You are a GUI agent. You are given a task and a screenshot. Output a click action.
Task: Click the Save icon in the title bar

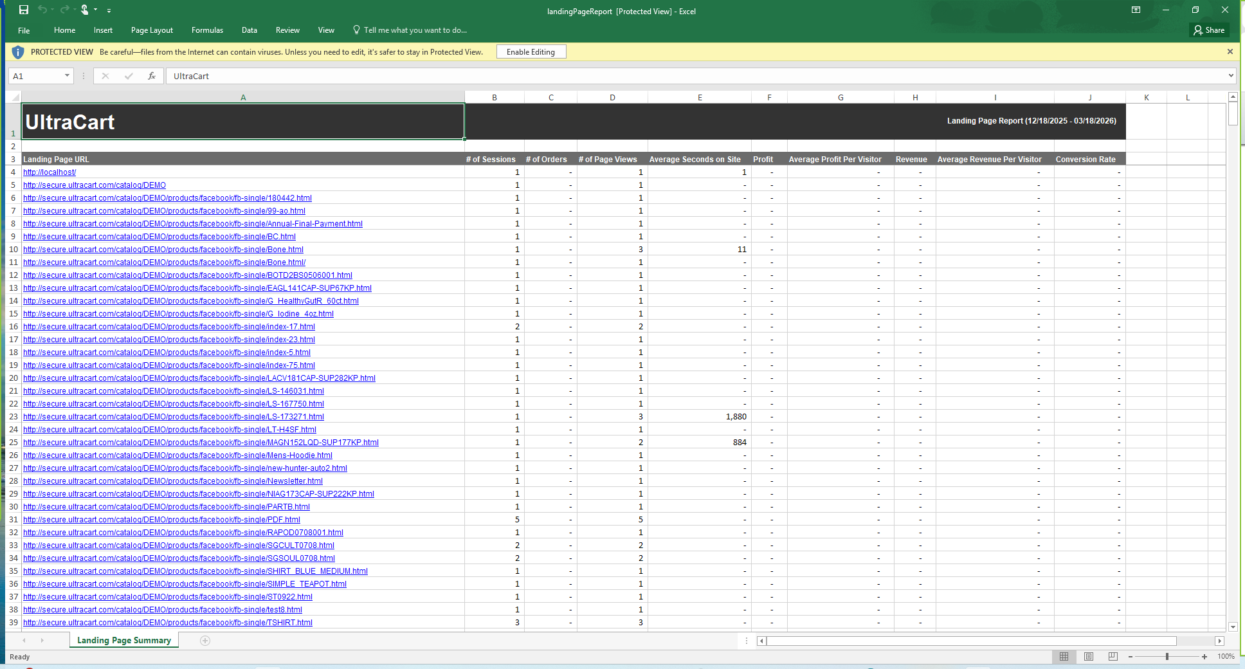(24, 10)
